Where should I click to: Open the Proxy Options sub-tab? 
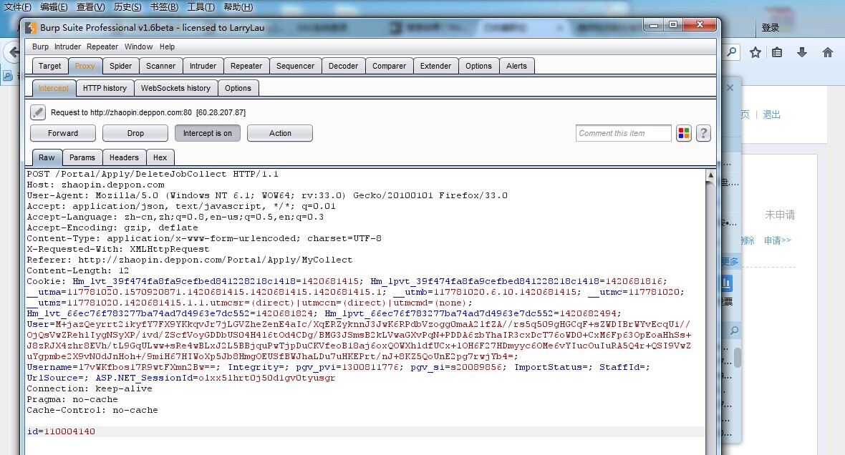[238, 88]
